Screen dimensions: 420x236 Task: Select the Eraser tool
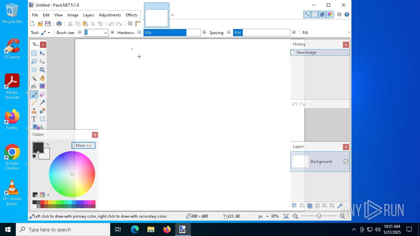click(x=42, y=94)
